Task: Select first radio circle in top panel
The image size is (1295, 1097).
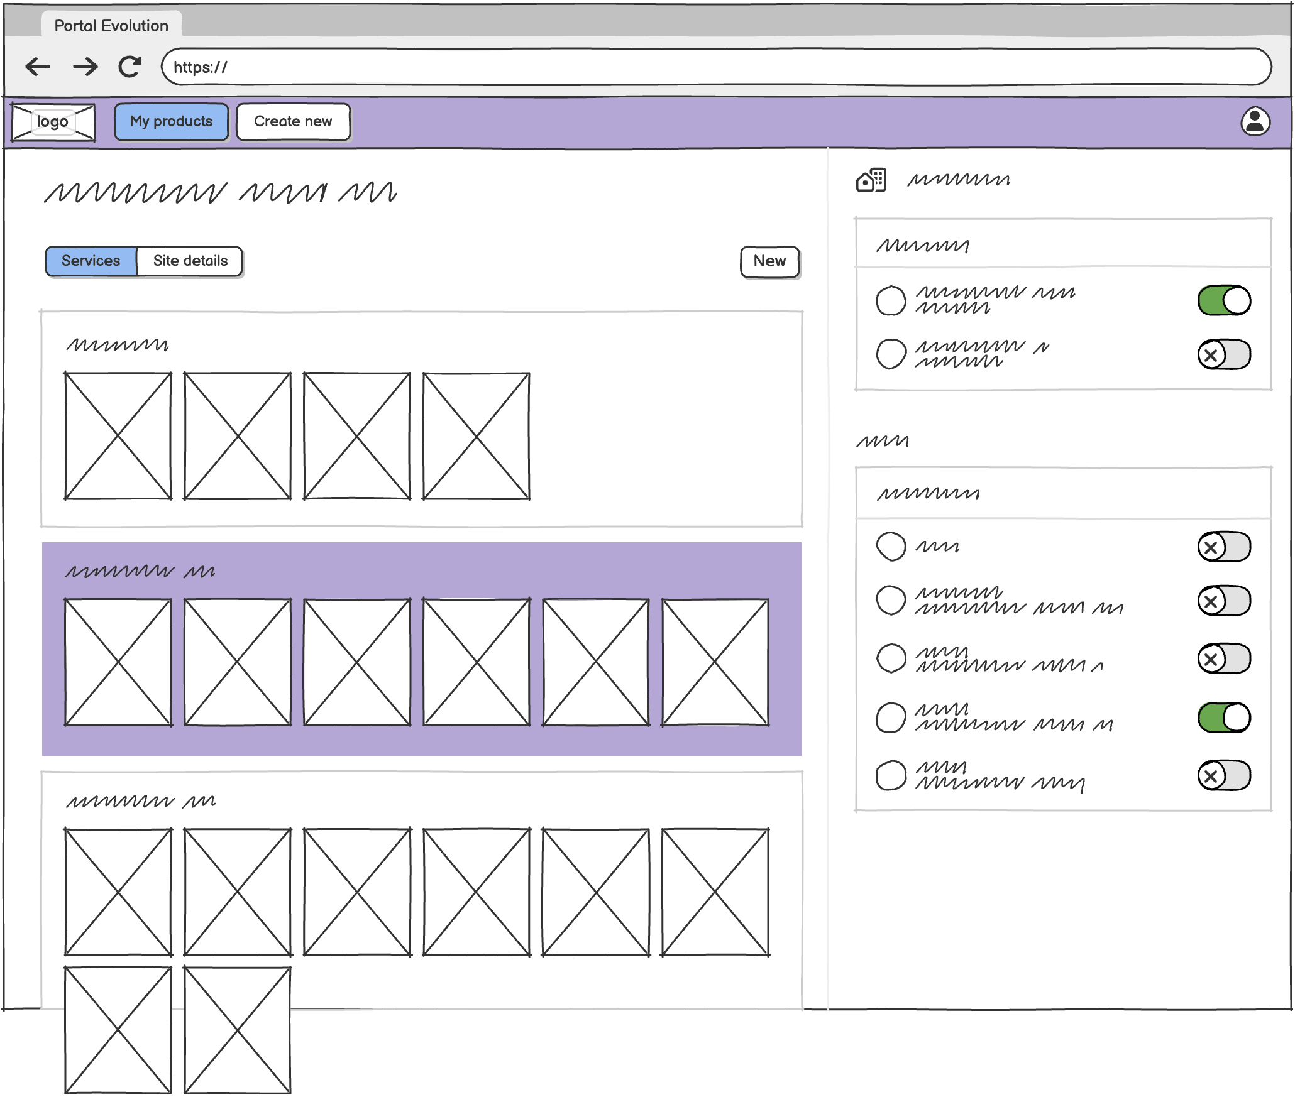Action: click(891, 300)
